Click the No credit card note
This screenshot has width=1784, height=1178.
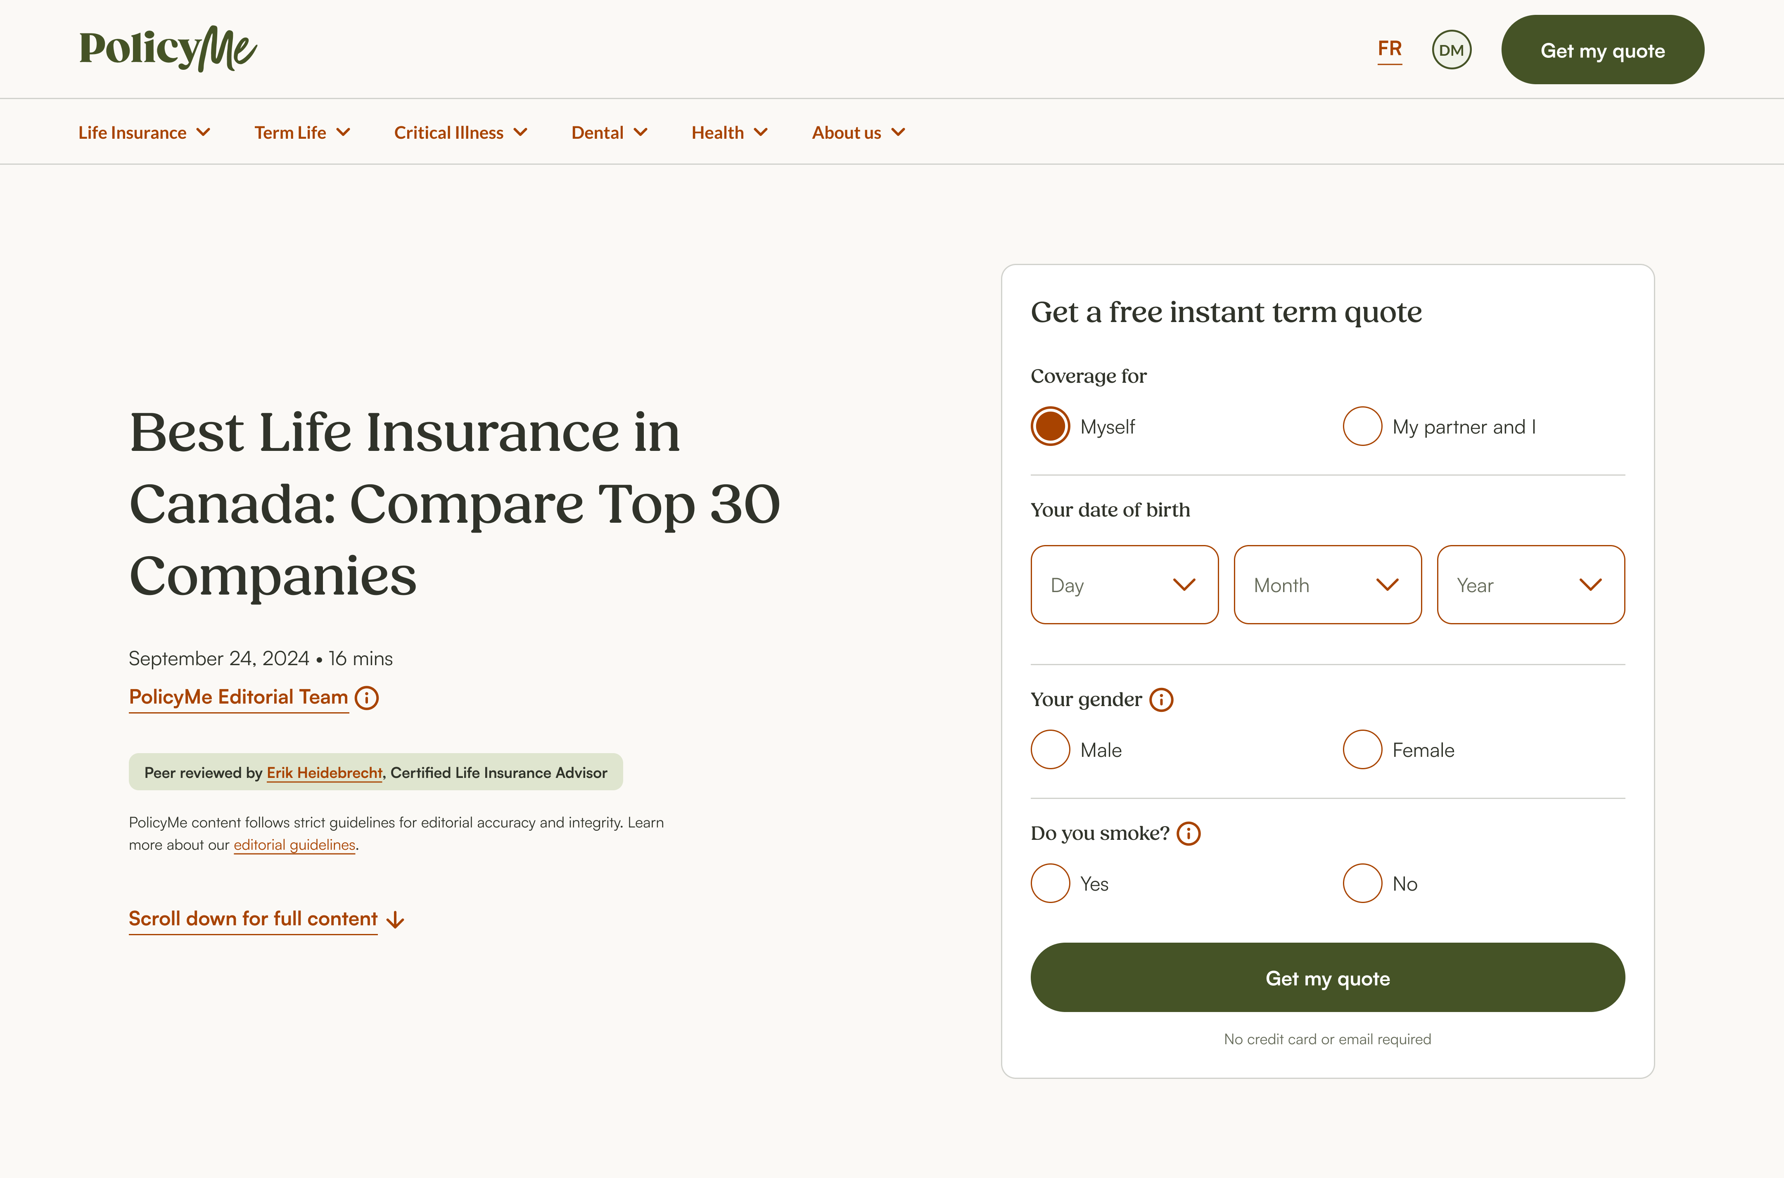pyautogui.click(x=1327, y=1039)
